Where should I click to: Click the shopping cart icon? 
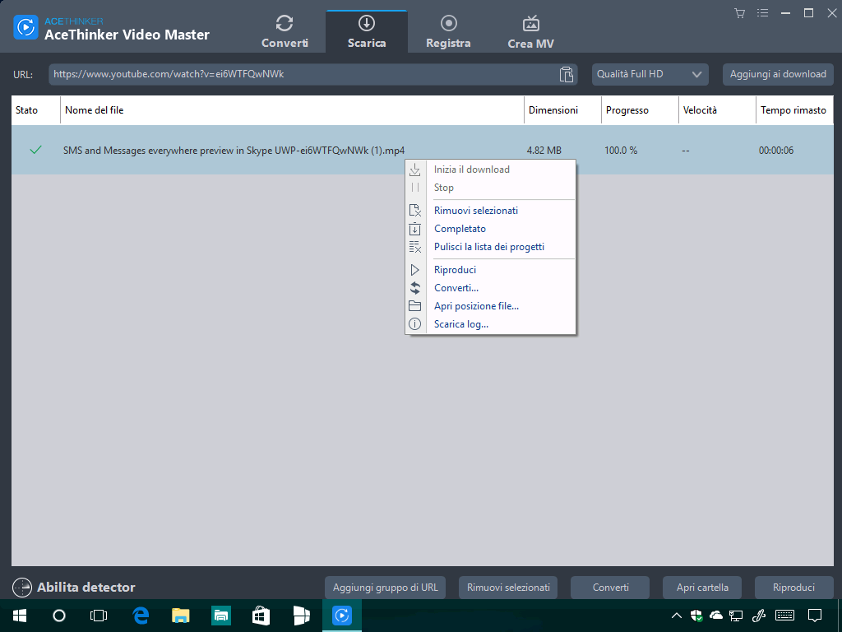point(740,13)
